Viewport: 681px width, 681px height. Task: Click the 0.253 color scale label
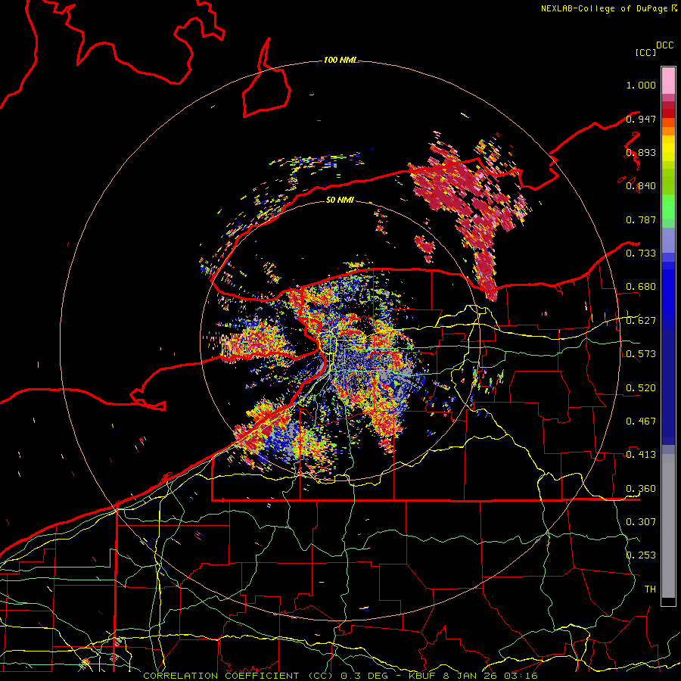pos(641,555)
